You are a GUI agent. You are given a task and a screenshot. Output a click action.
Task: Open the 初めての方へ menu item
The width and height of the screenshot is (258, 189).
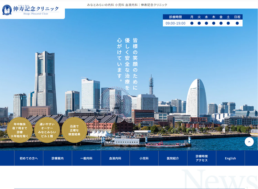pyautogui.click(x=29, y=158)
